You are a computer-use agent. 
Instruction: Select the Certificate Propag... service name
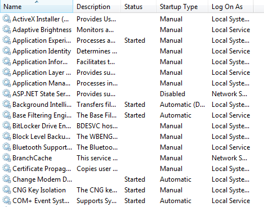click(x=42, y=169)
